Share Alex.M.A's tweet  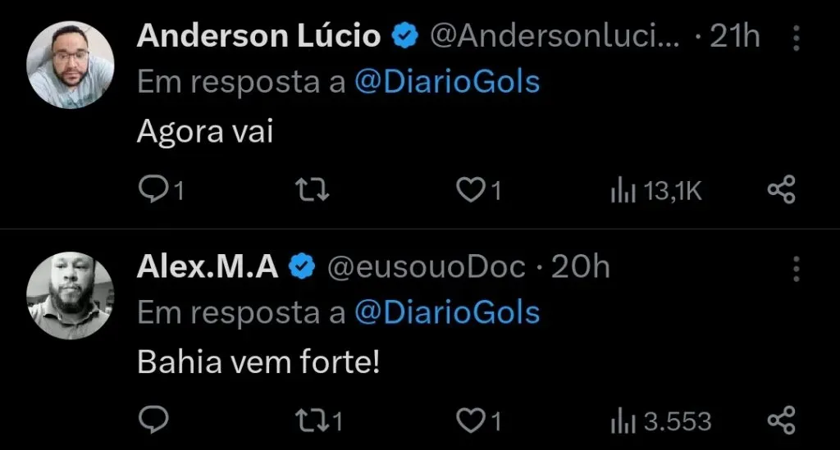point(781,420)
